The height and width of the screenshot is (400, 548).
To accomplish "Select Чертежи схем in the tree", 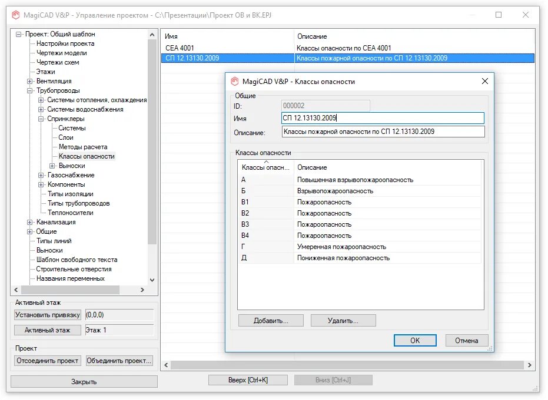I will point(58,62).
